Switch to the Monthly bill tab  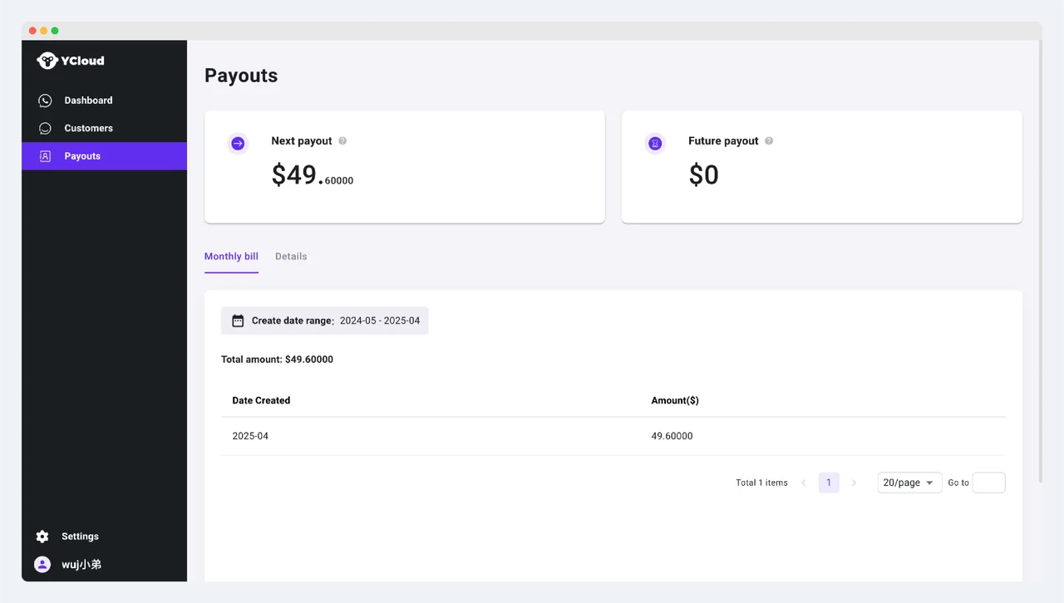[x=231, y=257]
